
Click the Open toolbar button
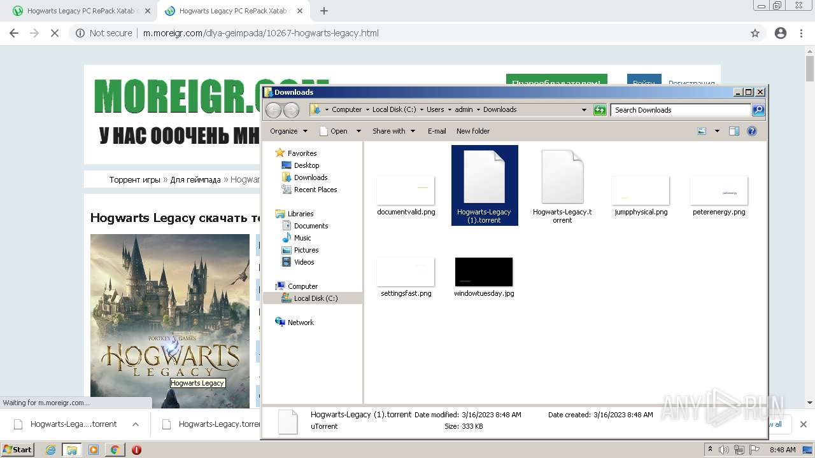coord(334,131)
